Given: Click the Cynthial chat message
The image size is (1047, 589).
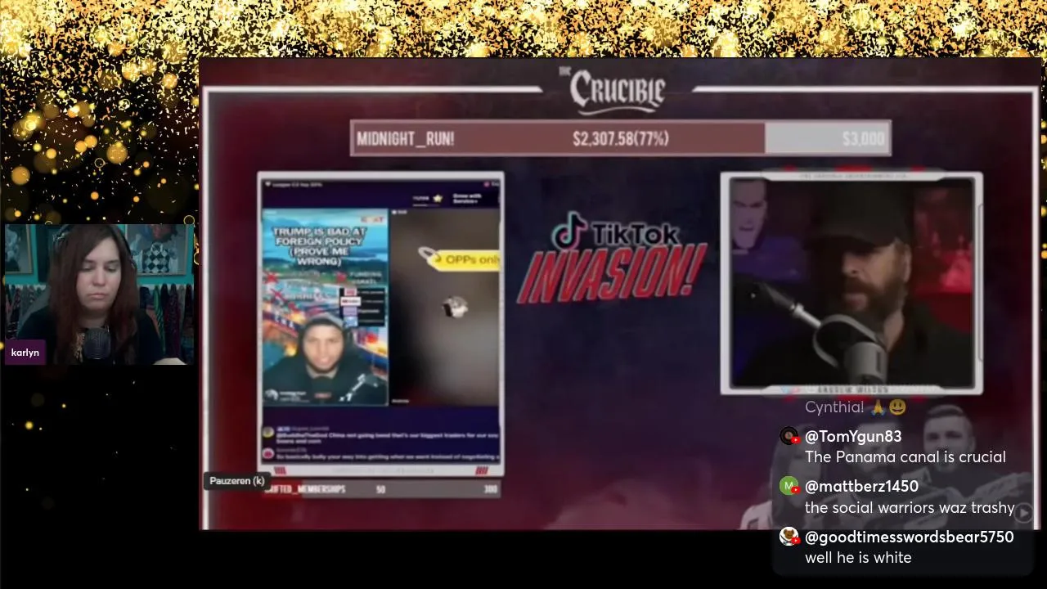Looking at the screenshot, I should tap(855, 407).
